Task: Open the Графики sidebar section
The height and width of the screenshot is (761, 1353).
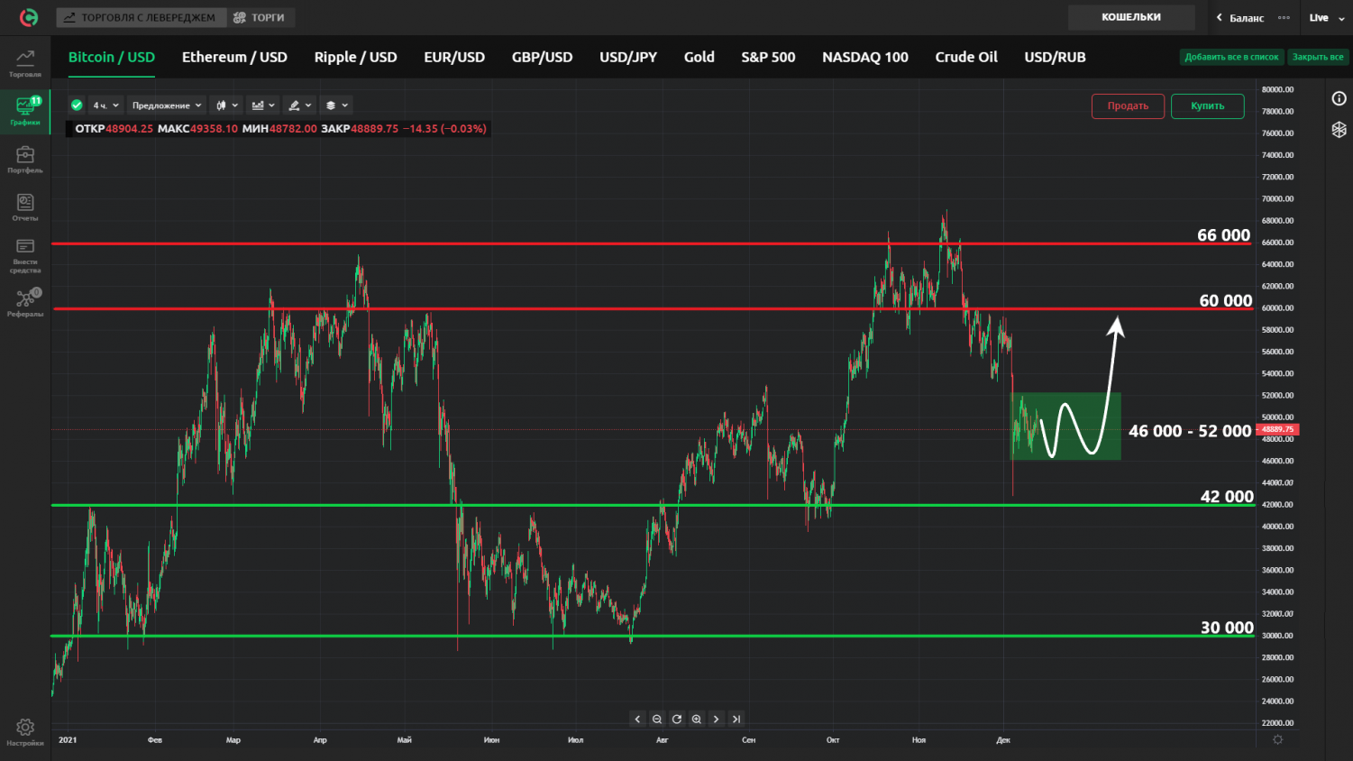Action: click(x=25, y=111)
